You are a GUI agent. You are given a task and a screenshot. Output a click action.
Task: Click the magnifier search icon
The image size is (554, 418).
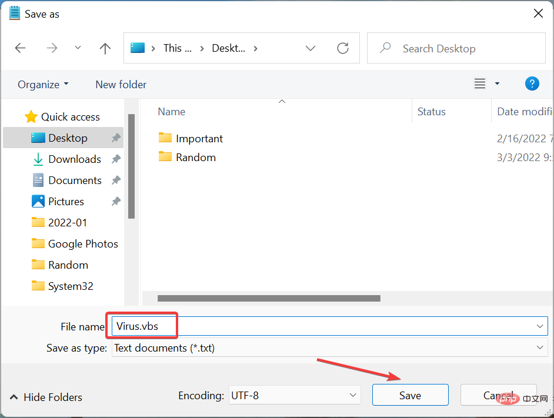pos(385,48)
